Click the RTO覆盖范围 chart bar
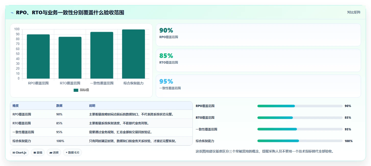The height and width of the screenshot is (166, 371). [x=70, y=58]
